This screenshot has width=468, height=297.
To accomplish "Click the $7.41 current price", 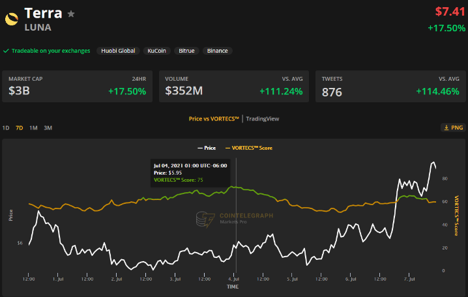I will tap(450, 12).
